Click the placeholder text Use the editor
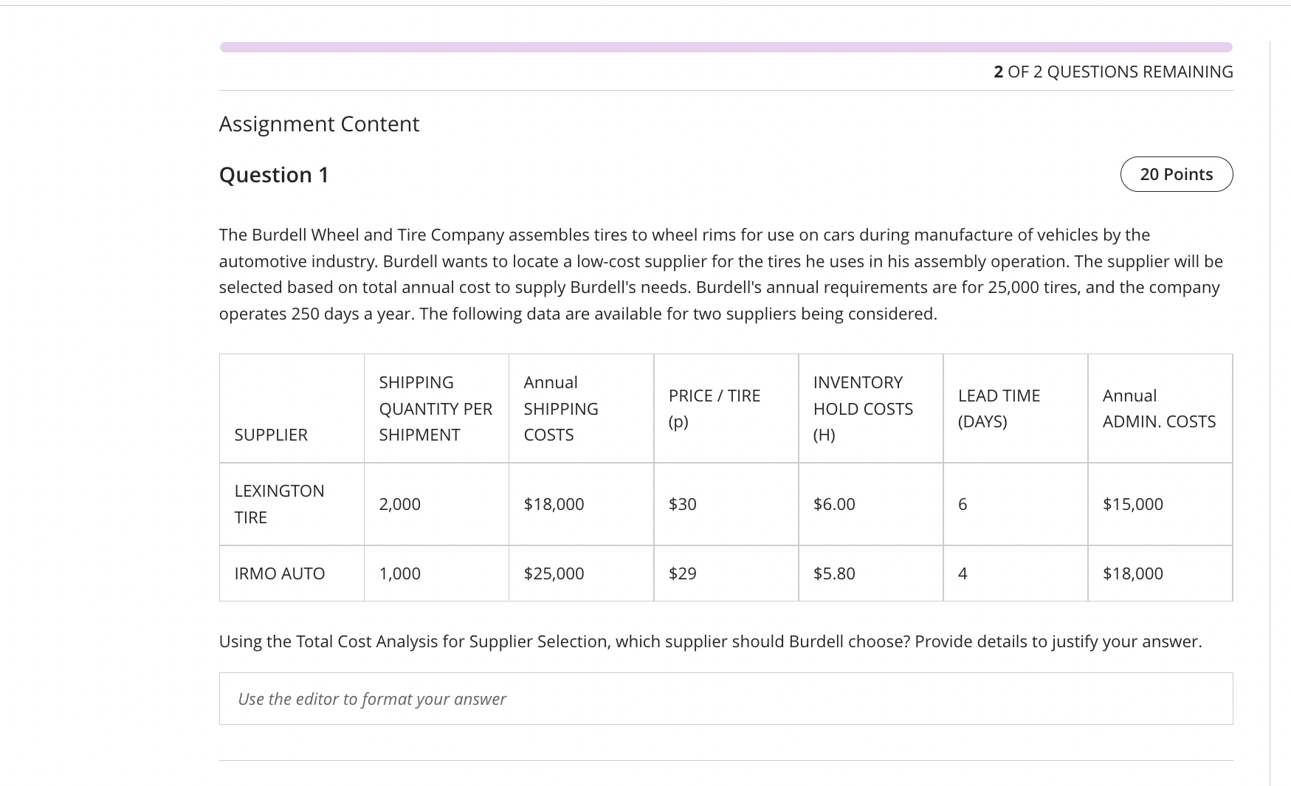 (x=371, y=698)
